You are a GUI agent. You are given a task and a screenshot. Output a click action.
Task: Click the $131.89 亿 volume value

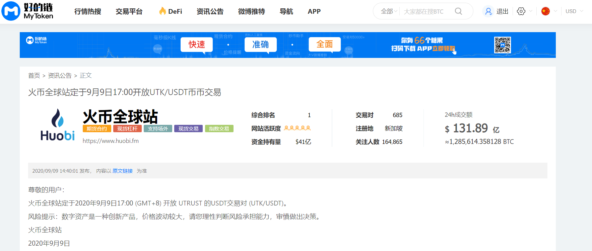point(472,129)
